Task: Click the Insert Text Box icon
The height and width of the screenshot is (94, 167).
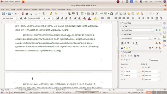Action: point(96,13)
